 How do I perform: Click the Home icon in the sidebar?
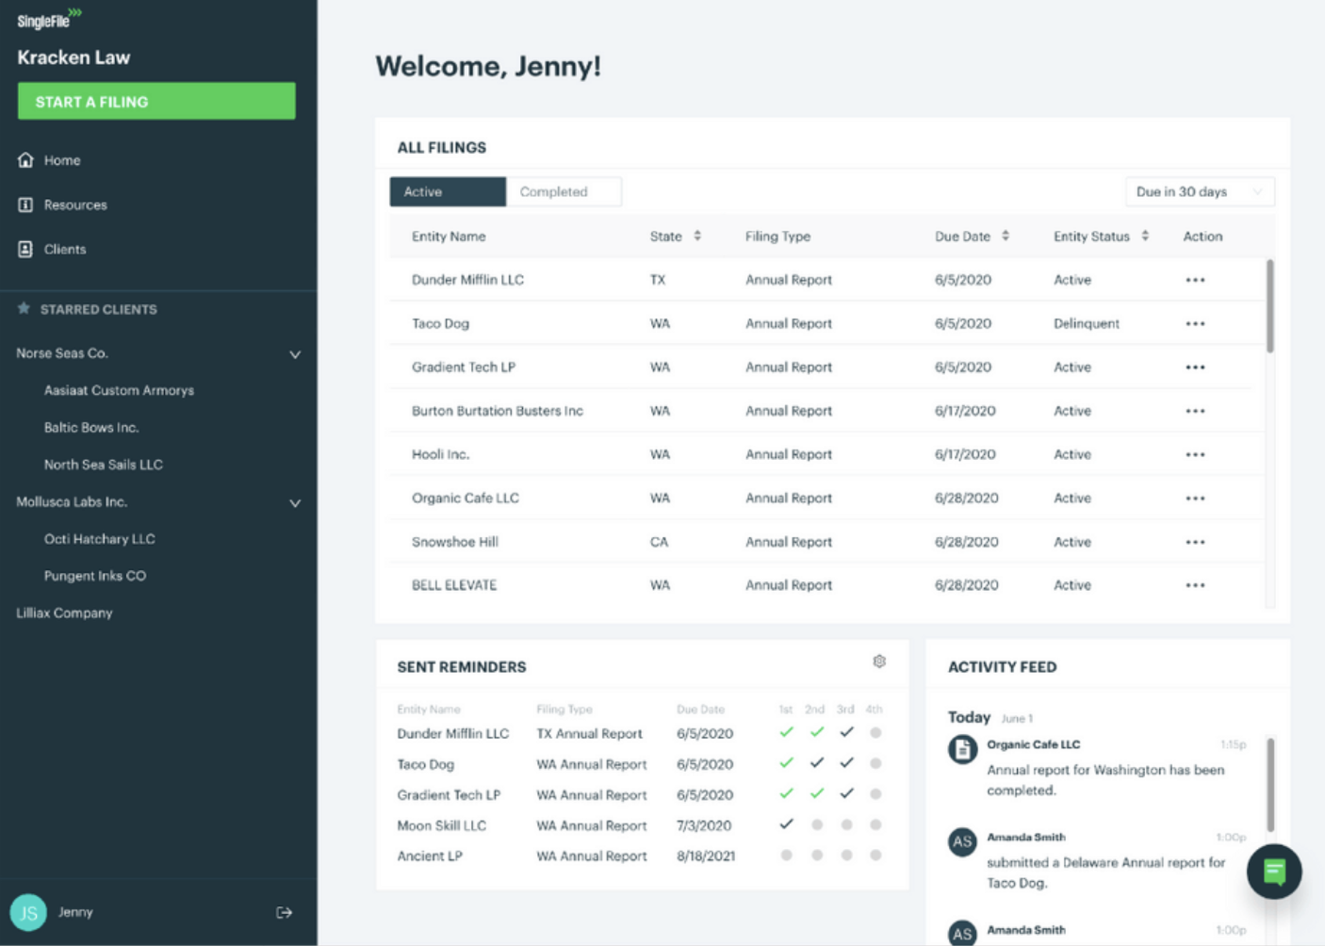[x=25, y=160]
